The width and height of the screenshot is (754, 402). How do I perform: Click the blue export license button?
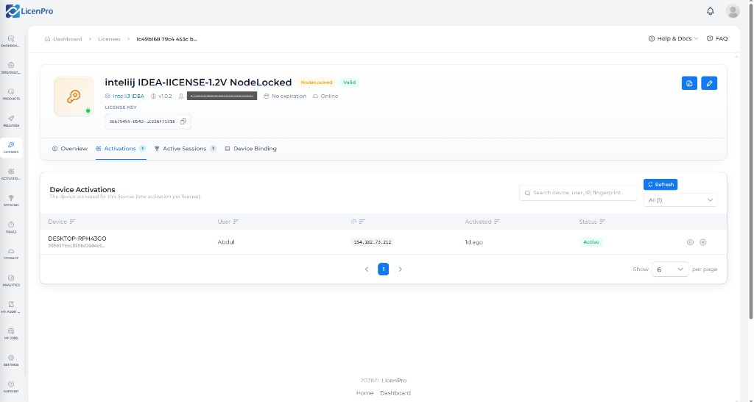pos(689,83)
